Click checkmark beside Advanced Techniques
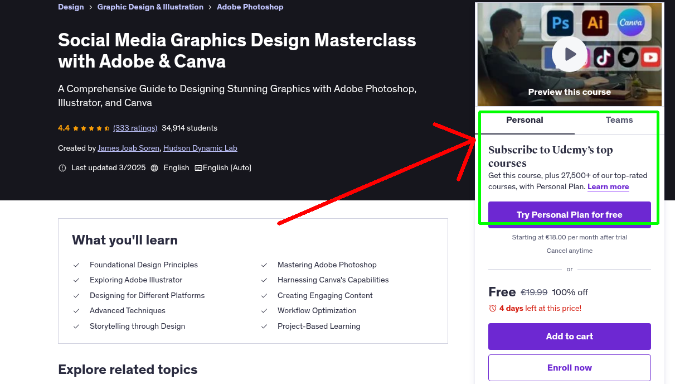Viewport: 675px width, 384px height. (x=77, y=311)
